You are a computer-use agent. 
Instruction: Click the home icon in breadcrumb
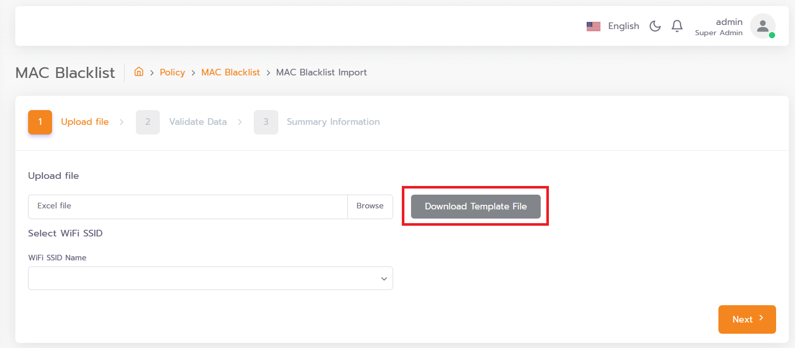click(x=138, y=72)
